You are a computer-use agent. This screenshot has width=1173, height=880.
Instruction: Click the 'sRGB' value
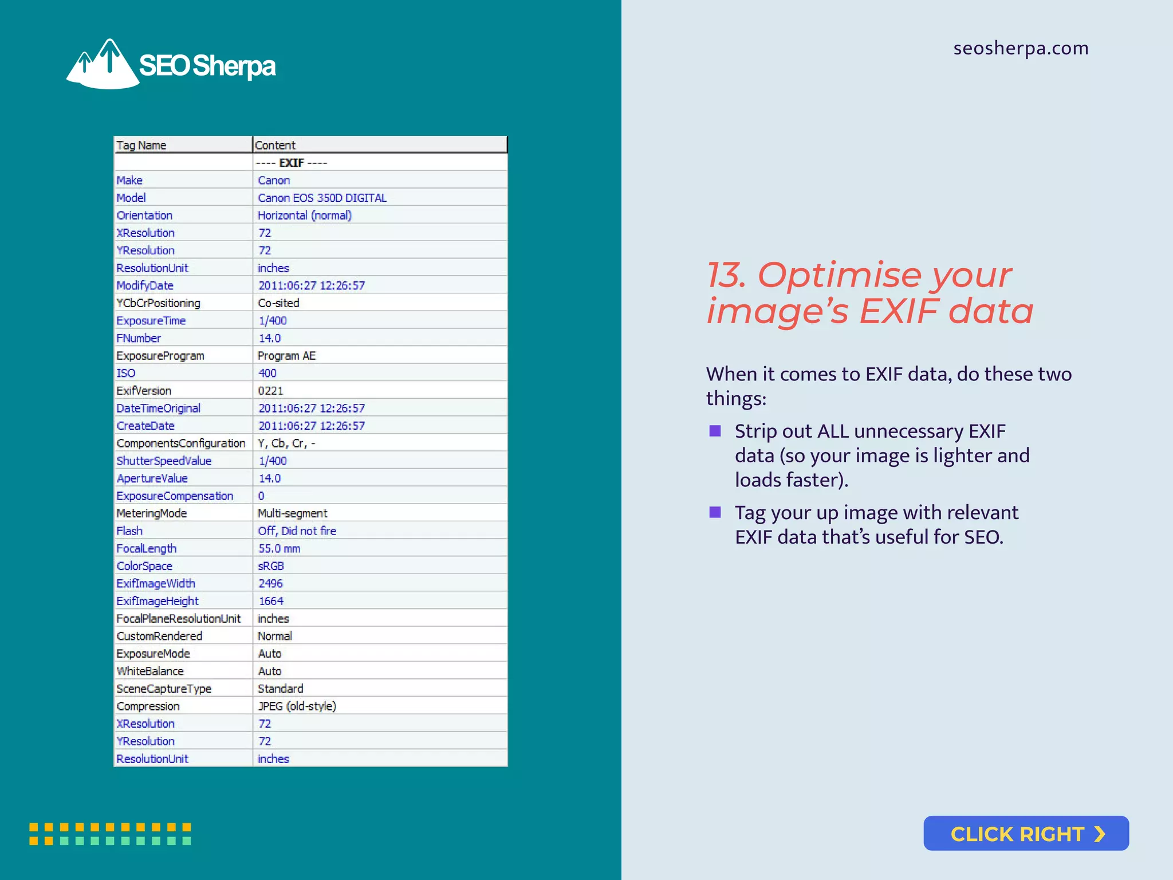pos(271,566)
